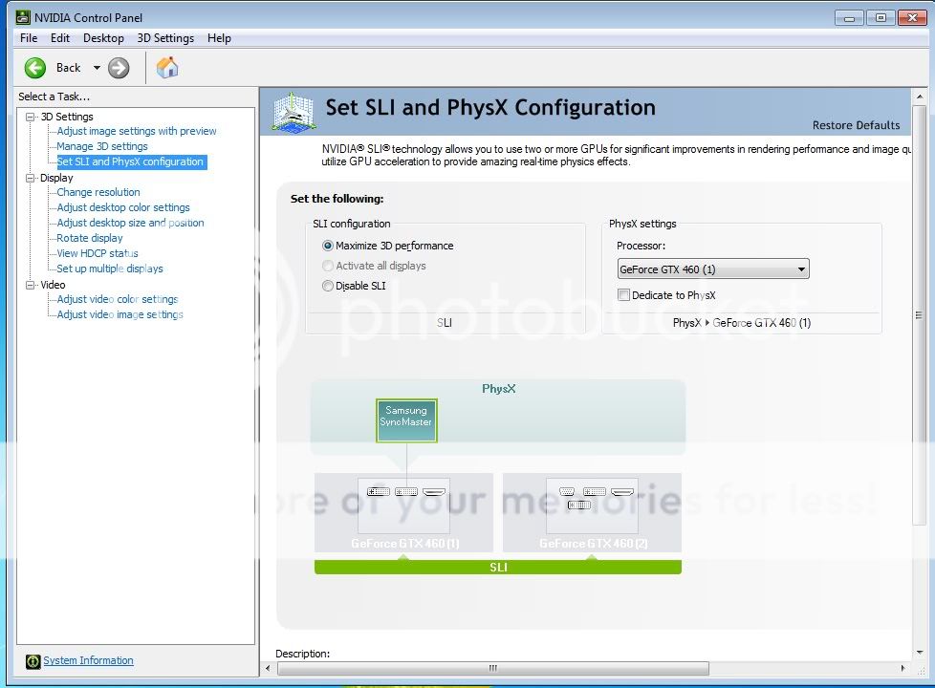Select the Disable SLI radio button
This screenshot has width=935, height=688.
coord(327,286)
